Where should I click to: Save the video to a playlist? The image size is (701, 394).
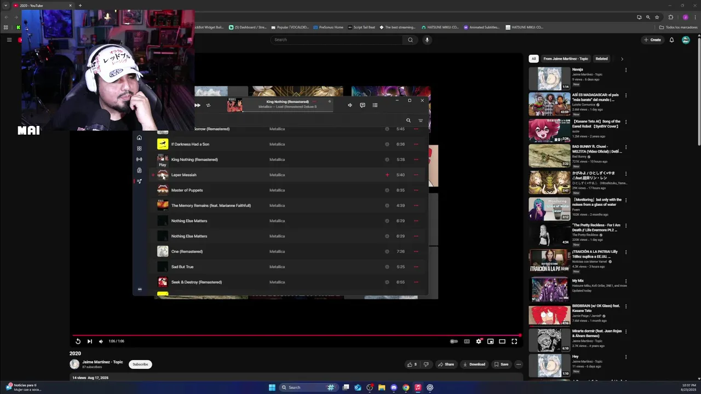(x=501, y=364)
